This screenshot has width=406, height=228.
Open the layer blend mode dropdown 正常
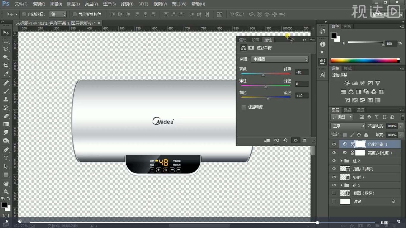(x=348, y=126)
